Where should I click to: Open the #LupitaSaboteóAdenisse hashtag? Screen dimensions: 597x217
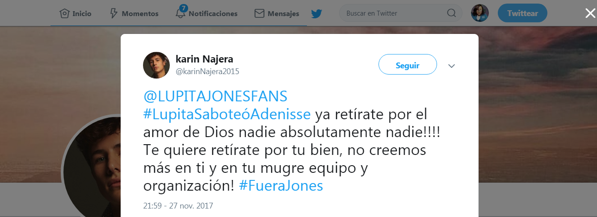[x=227, y=114]
